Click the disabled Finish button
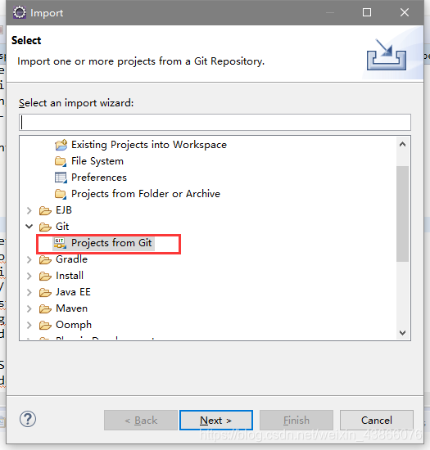Screen dimensions: 430x450 pyautogui.click(x=296, y=421)
